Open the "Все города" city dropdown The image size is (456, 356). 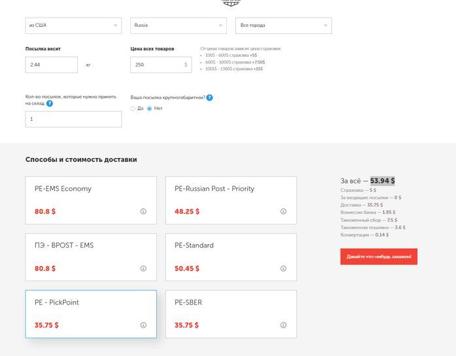click(283, 25)
